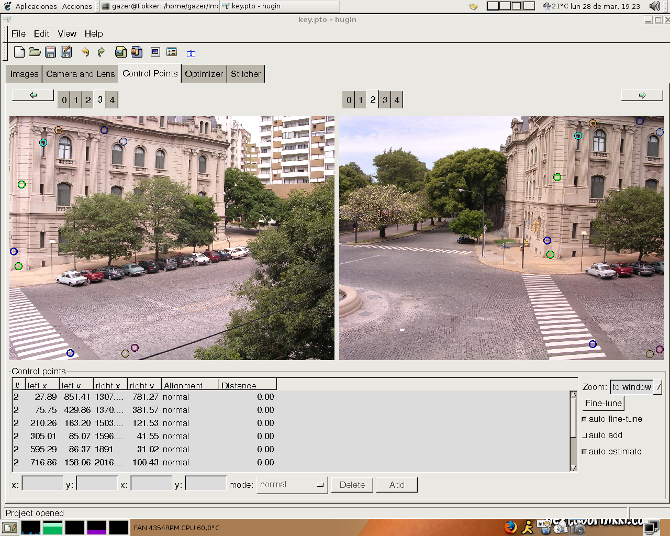Screen dimensions: 670x536
Task: Open the Aplicaciones menu in top panel
Action: (36, 6)
